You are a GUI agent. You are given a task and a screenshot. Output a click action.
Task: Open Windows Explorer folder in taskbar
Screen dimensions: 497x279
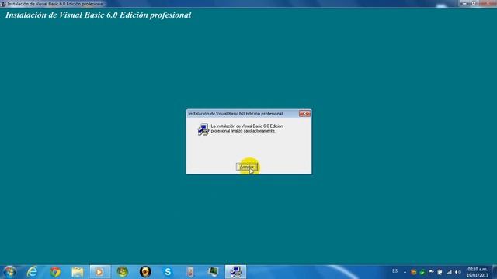click(78, 272)
